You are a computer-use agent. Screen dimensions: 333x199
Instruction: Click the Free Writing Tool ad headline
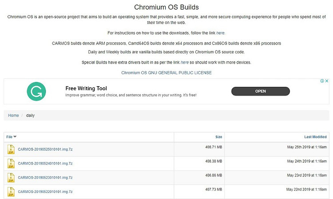(86, 88)
